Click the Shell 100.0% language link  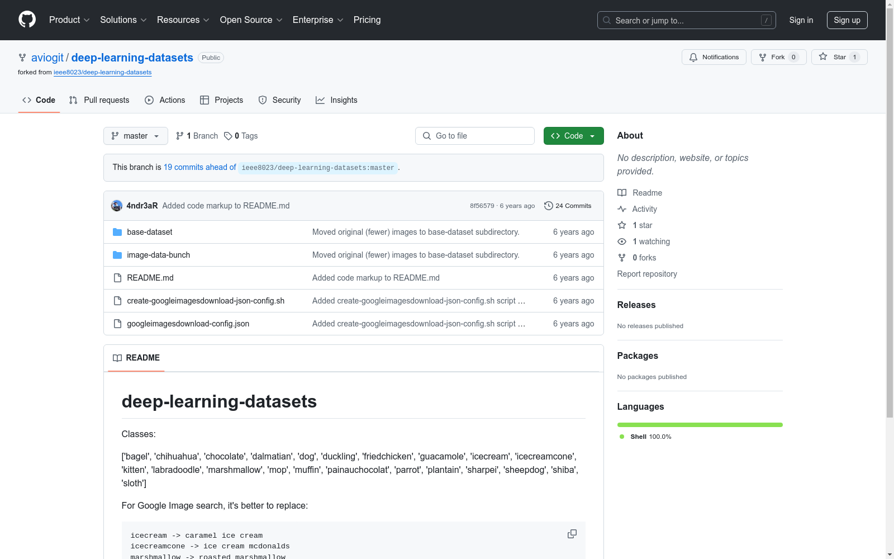[646, 437]
